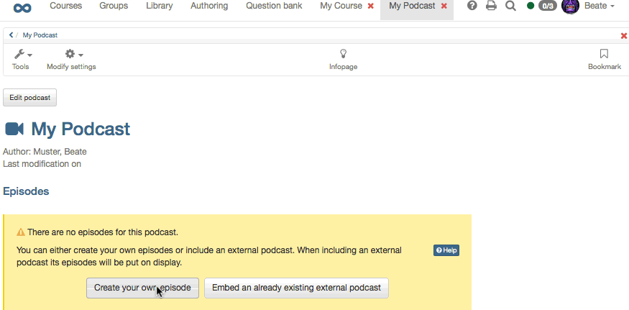Close the My Course tab
The image size is (629, 310).
[x=371, y=6]
